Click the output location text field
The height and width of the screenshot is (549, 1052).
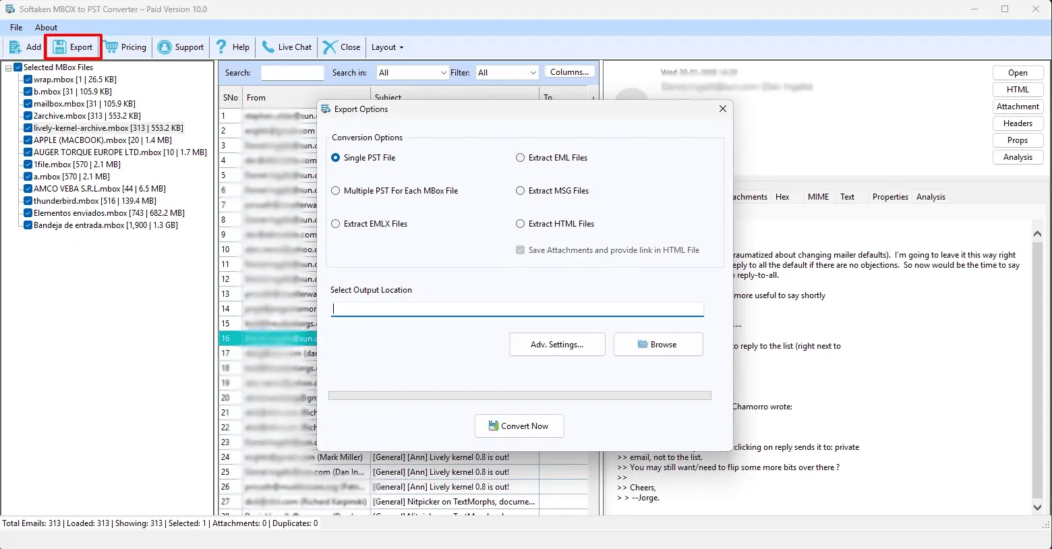(517, 309)
